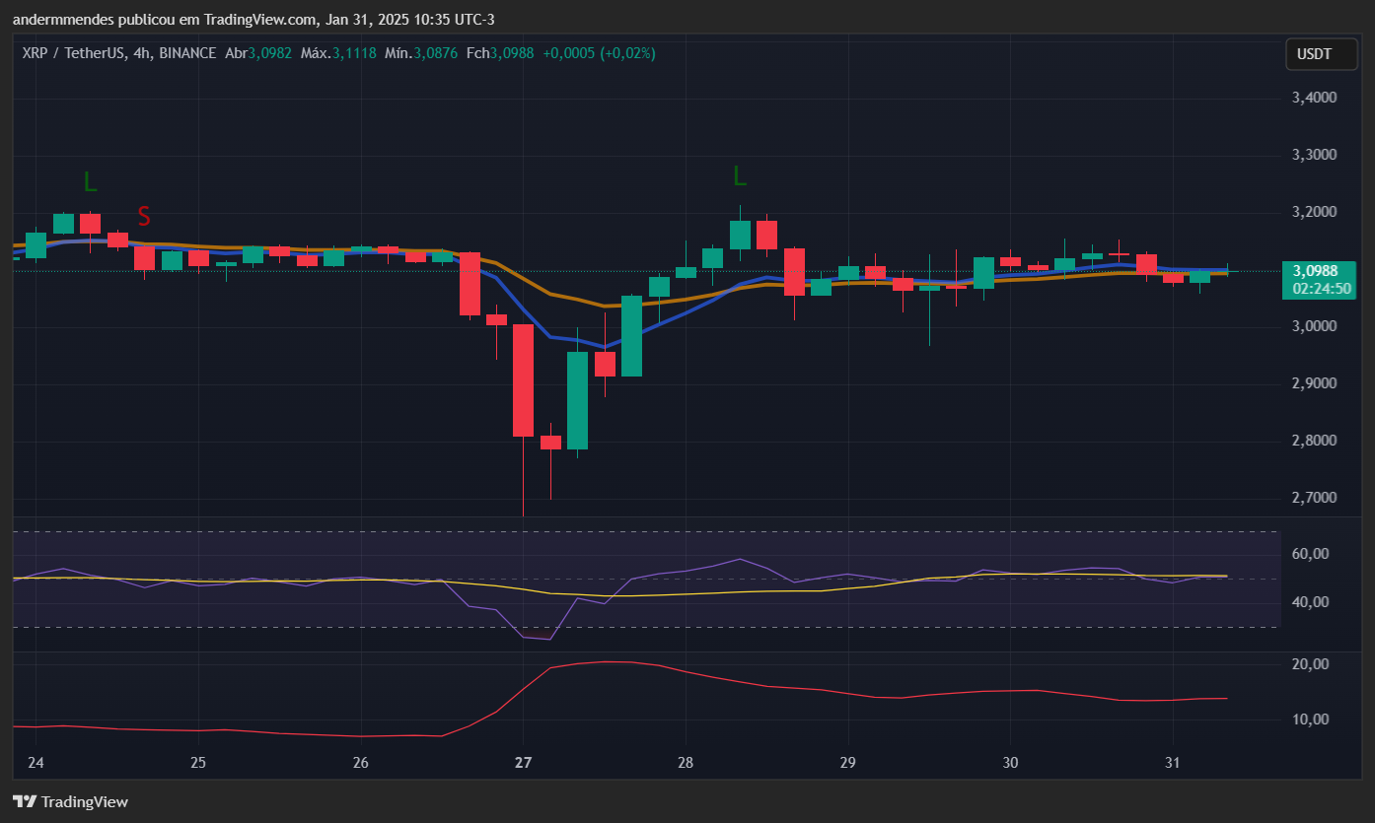Click the 'Fch3,0988' close value

pos(500,53)
